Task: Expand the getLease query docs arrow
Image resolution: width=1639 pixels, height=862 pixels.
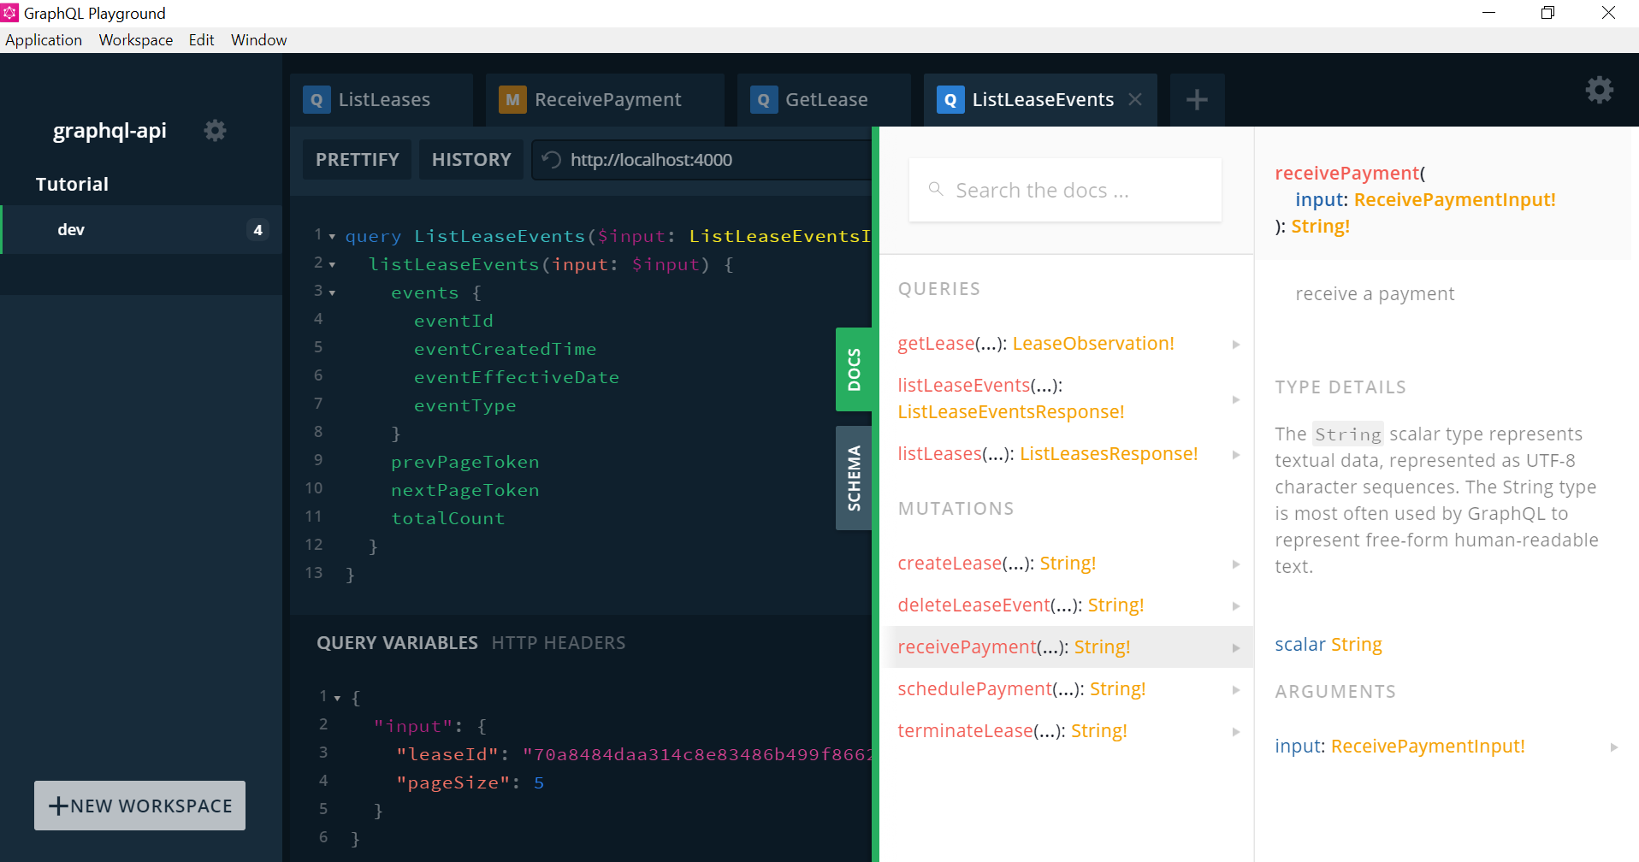Action: (1236, 344)
